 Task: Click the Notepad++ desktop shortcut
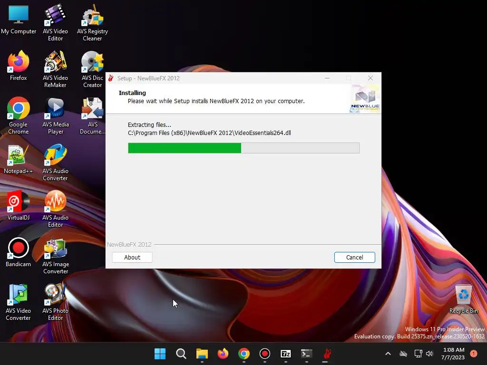[x=19, y=159]
